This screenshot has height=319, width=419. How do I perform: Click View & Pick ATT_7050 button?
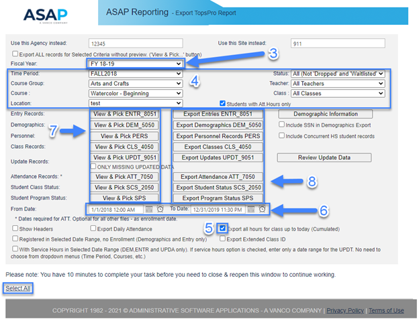coord(124,176)
